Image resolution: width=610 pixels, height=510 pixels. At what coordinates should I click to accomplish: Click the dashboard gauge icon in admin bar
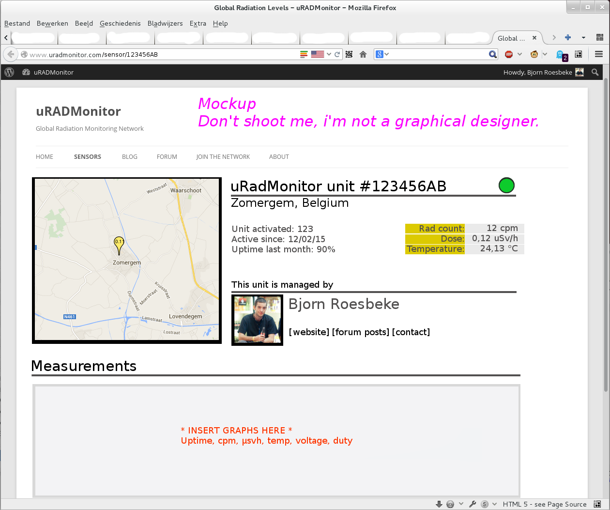click(x=26, y=72)
